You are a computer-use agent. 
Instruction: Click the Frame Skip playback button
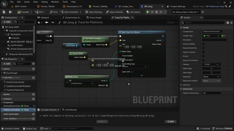152,12
